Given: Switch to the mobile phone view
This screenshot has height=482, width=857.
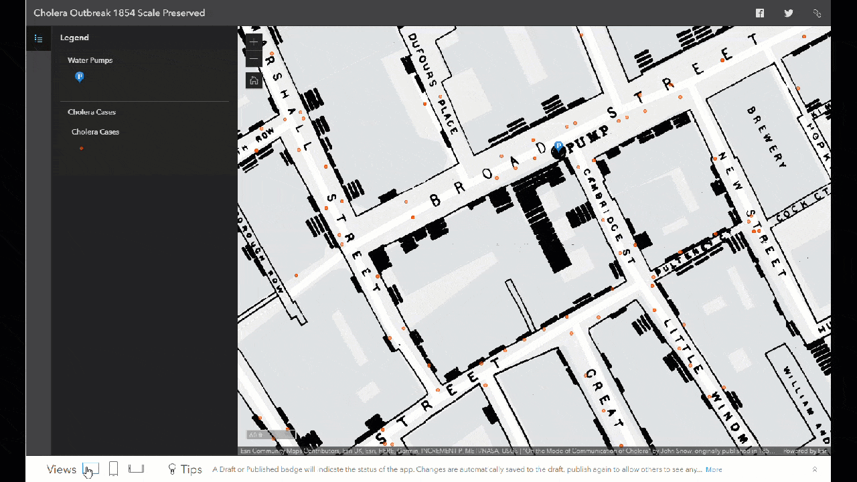Looking at the screenshot, I should (113, 469).
